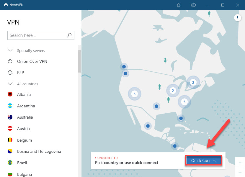245x177 pixels.
Task: Click the exclamation info icon on map
Action: [x=238, y=18]
